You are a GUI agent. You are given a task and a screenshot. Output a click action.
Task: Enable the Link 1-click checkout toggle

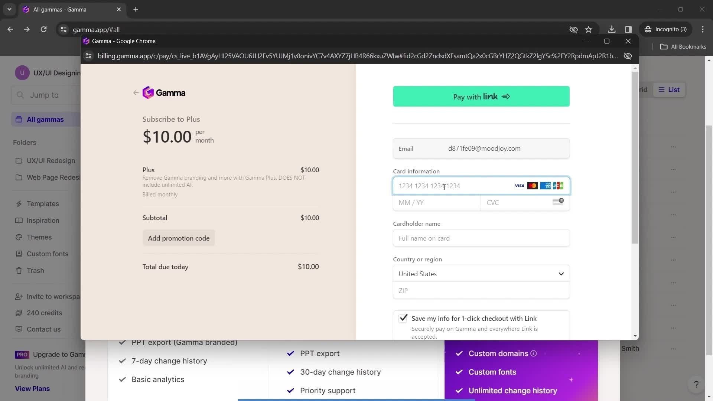(x=404, y=318)
